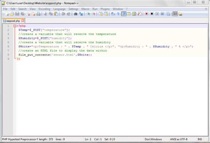
Task: Click the DS plugin toolbar icon
Action: click(x=175, y=14)
